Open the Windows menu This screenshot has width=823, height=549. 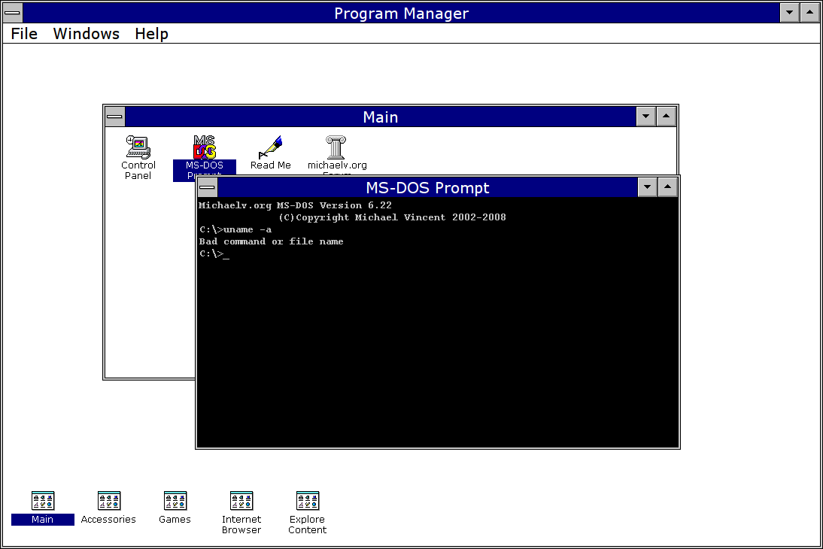pos(86,34)
